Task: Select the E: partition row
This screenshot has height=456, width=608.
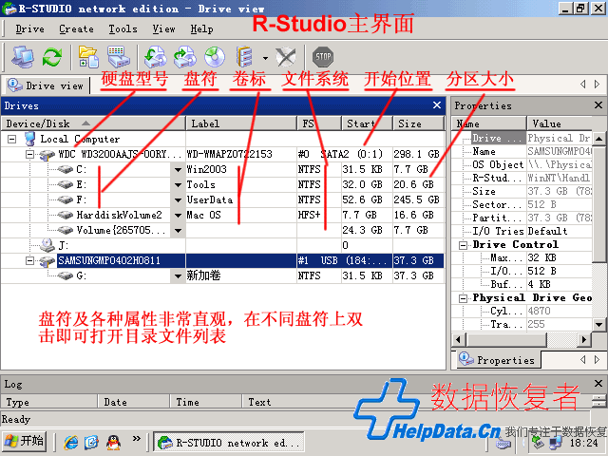Action: point(222,184)
